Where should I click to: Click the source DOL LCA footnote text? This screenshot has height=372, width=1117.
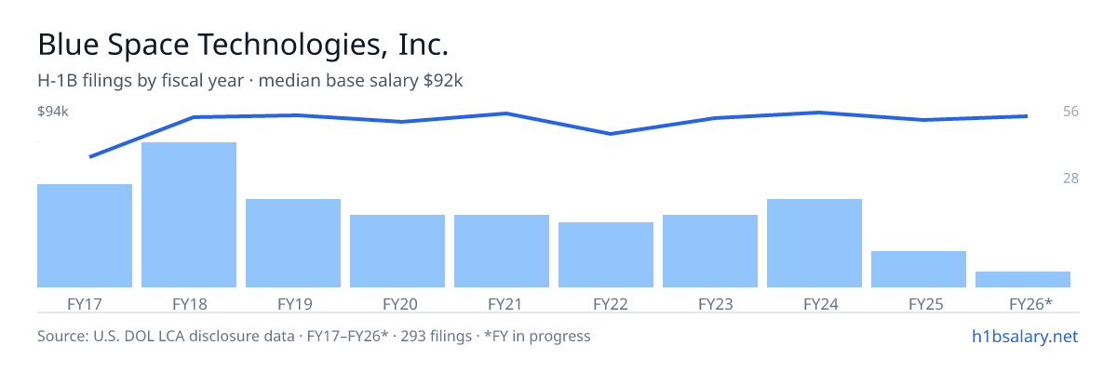click(x=314, y=336)
